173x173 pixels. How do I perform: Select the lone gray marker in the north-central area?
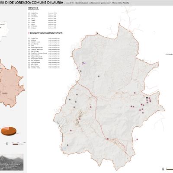[x=99, y=76]
